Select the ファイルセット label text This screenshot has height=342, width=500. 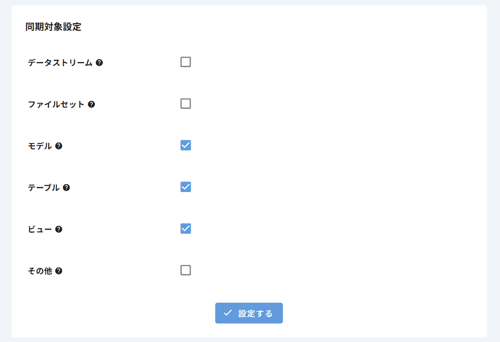56,104
